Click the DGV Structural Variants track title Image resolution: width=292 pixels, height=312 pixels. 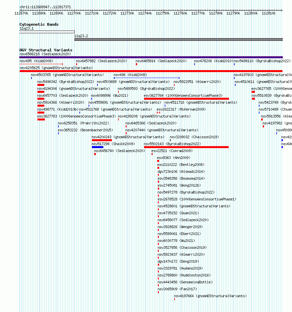pyautogui.click(x=46, y=50)
